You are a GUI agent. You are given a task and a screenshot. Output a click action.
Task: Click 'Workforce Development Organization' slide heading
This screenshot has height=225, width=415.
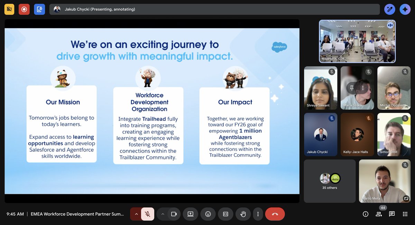(149, 102)
